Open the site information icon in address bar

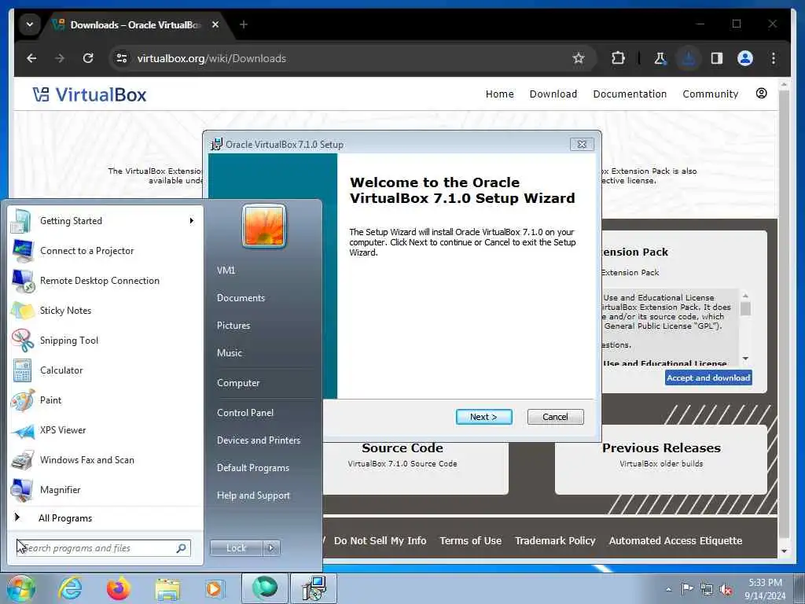click(122, 58)
